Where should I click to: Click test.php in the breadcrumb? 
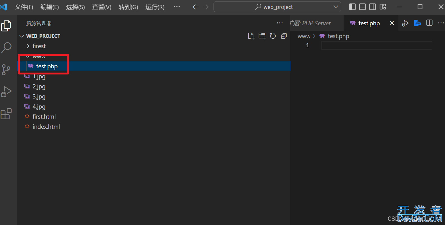(x=338, y=36)
